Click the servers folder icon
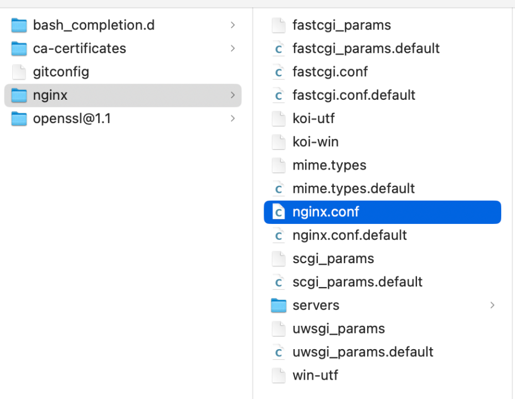Screen dimensions: 515x399 [279, 305]
